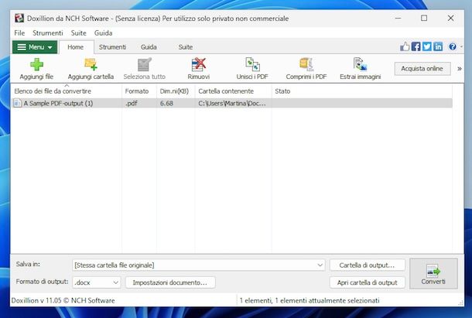Sort by the Dim.ni(KB) column header
The height and width of the screenshot is (318, 472).
[x=176, y=91]
